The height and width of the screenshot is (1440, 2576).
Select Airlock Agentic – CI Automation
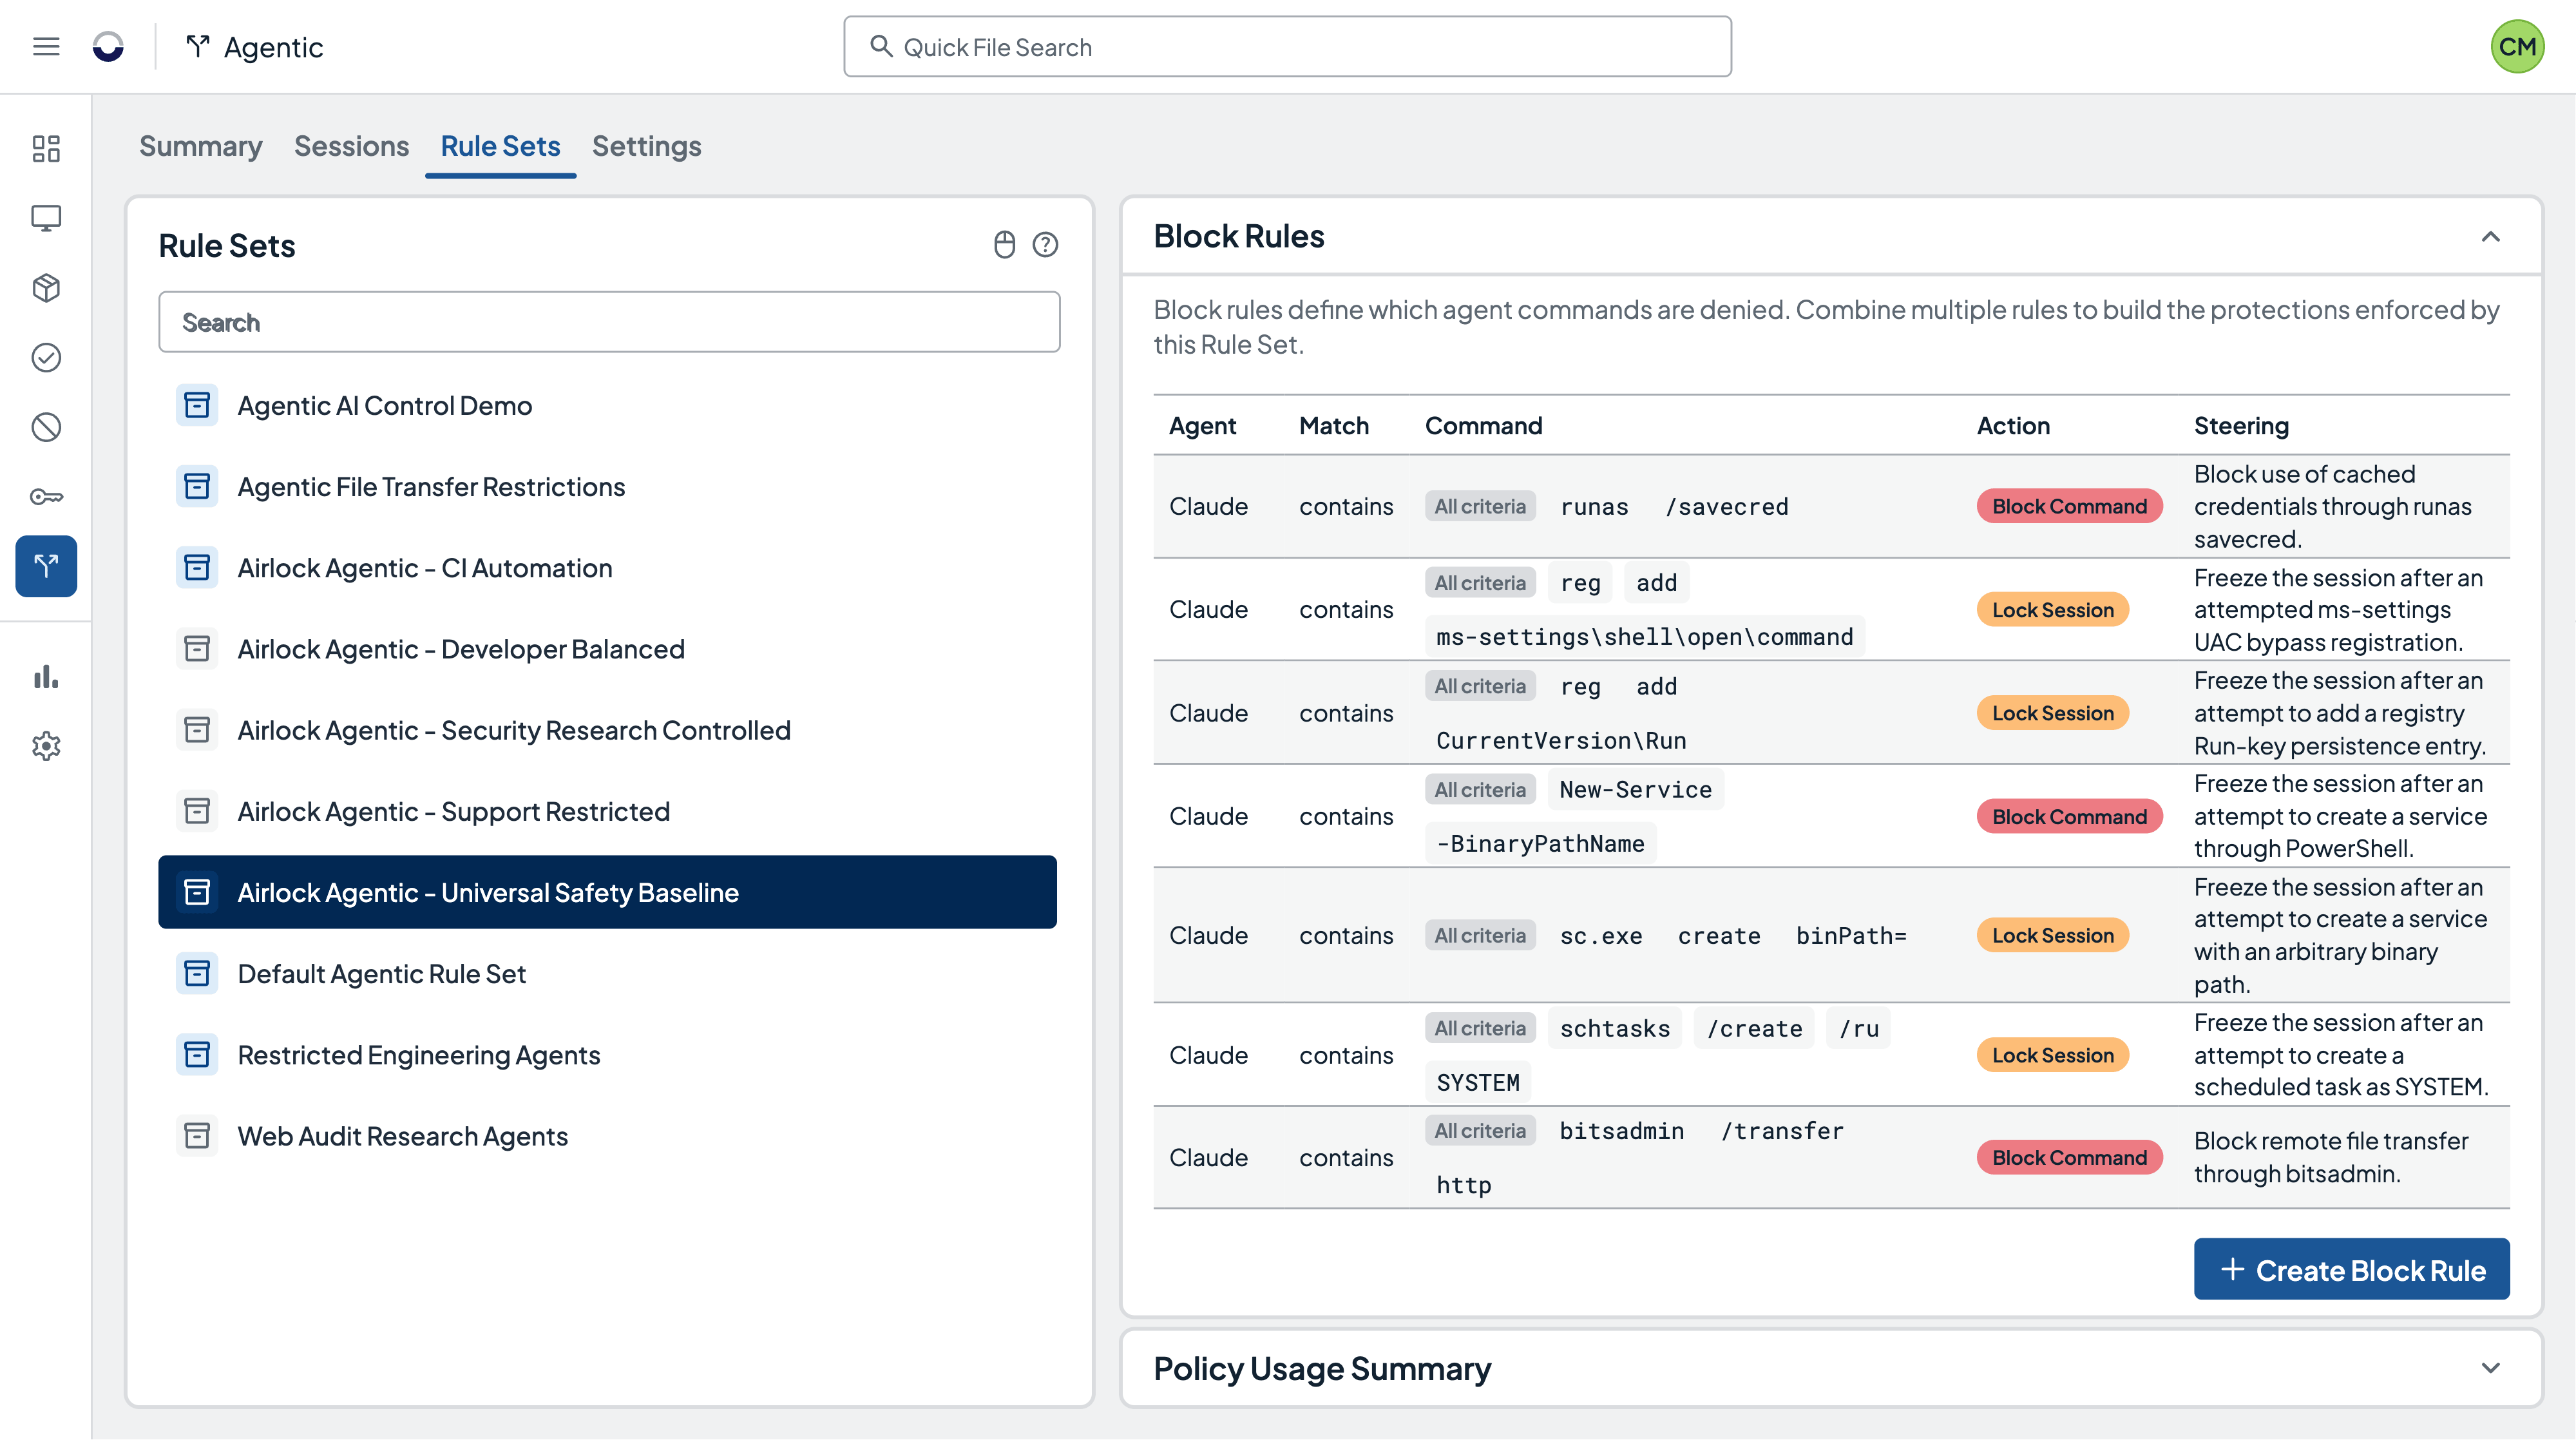tap(607, 567)
